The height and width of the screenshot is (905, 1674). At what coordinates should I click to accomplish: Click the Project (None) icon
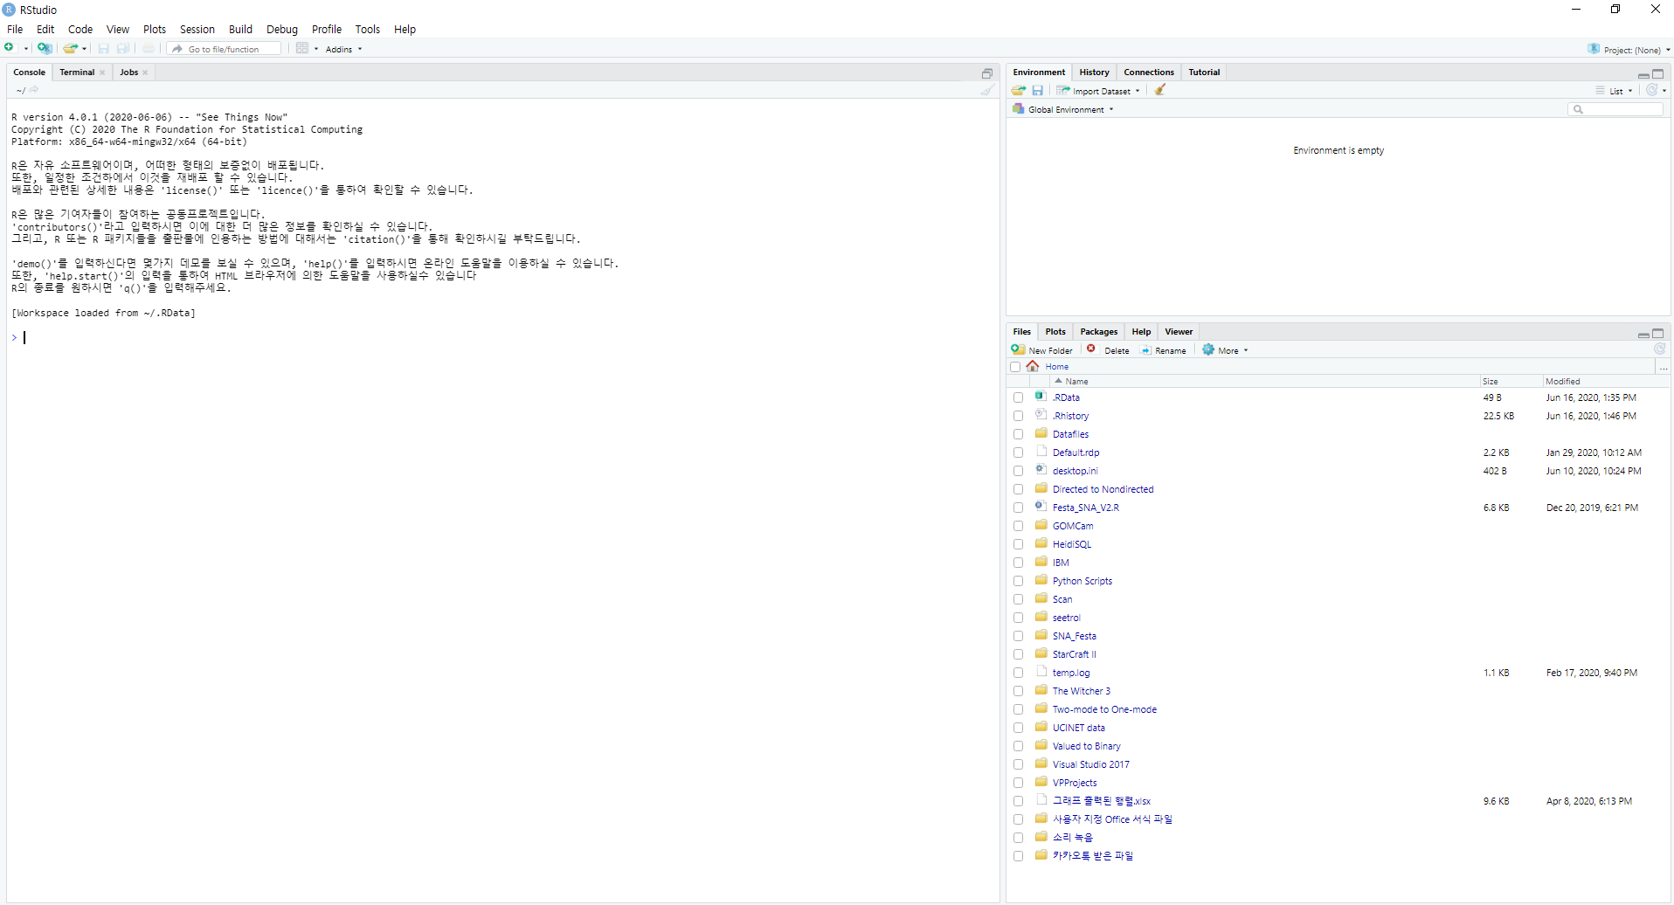point(1594,49)
